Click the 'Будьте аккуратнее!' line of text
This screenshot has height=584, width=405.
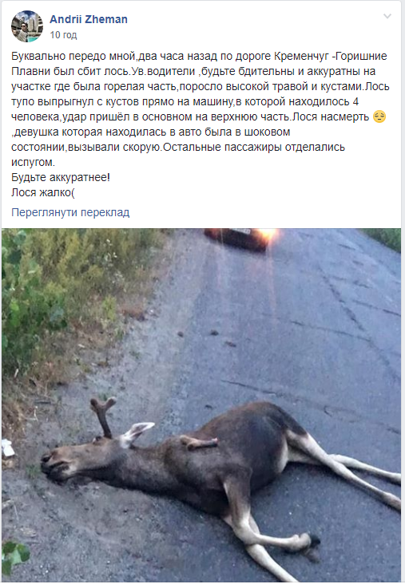pos(61,177)
